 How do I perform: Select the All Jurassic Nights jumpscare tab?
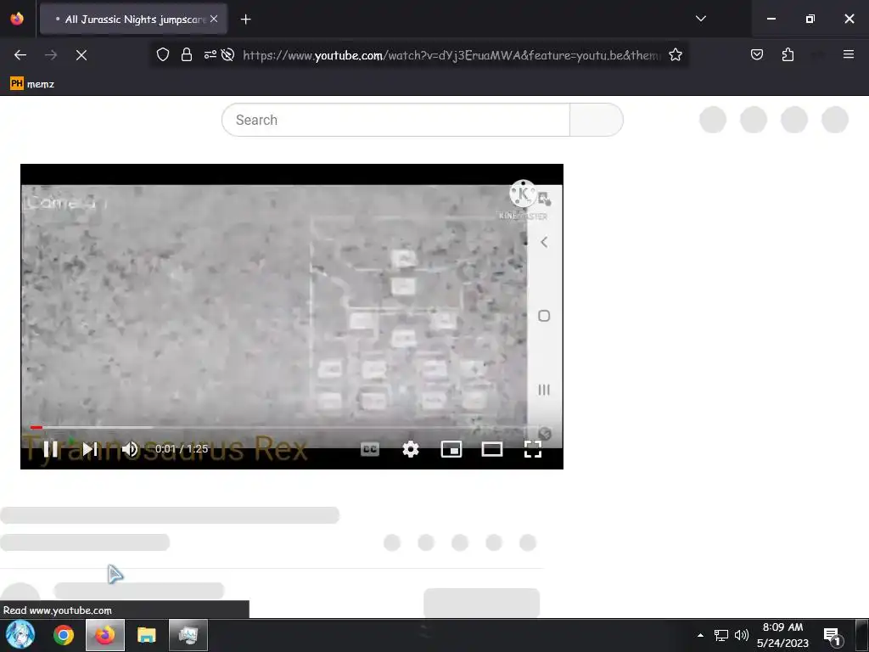[x=133, y=19]
